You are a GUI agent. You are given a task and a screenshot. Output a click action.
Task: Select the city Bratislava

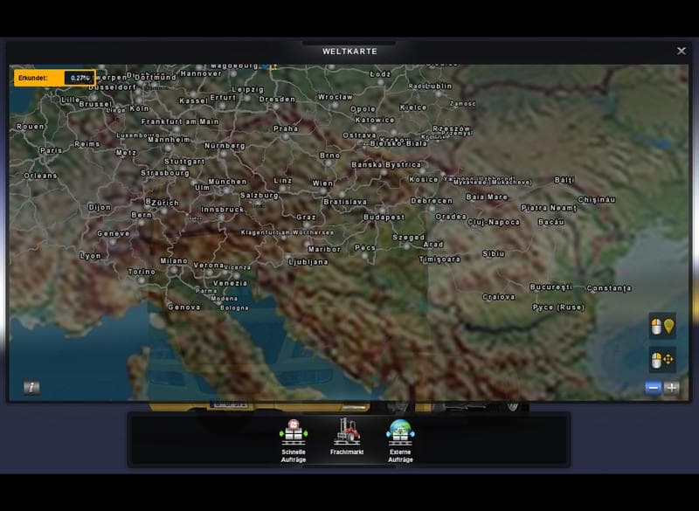coord(345,202)
